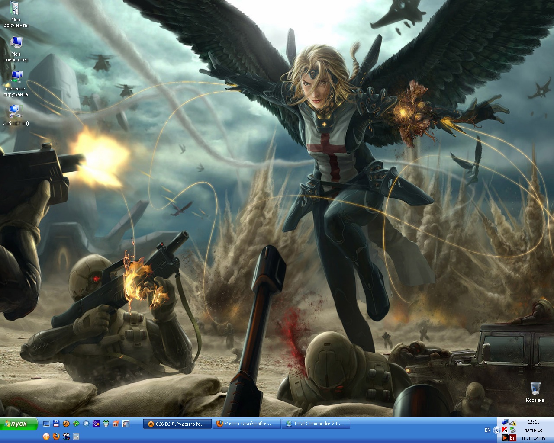Switch to Firefox 'У кого какой рабоч...' window
This screenshot has width=554, height=443.
point(246,424)
